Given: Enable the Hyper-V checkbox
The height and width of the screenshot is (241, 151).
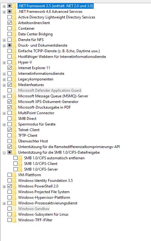Looking at the screenshot, I should click(x=9, y=62).
